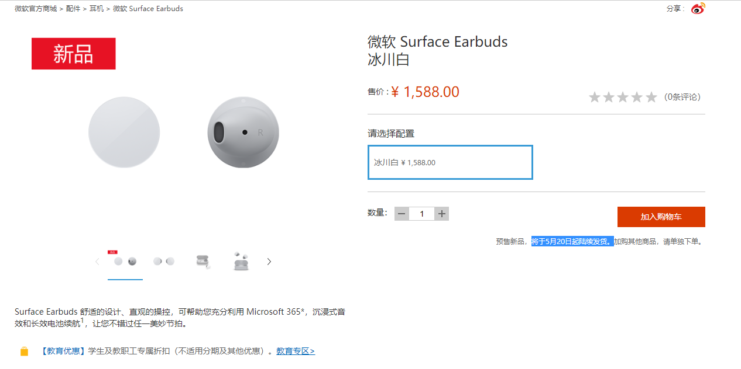Show next thumbnails with right chevron
The width and height of the screenshot is (741, 369).
click(269, 262)
